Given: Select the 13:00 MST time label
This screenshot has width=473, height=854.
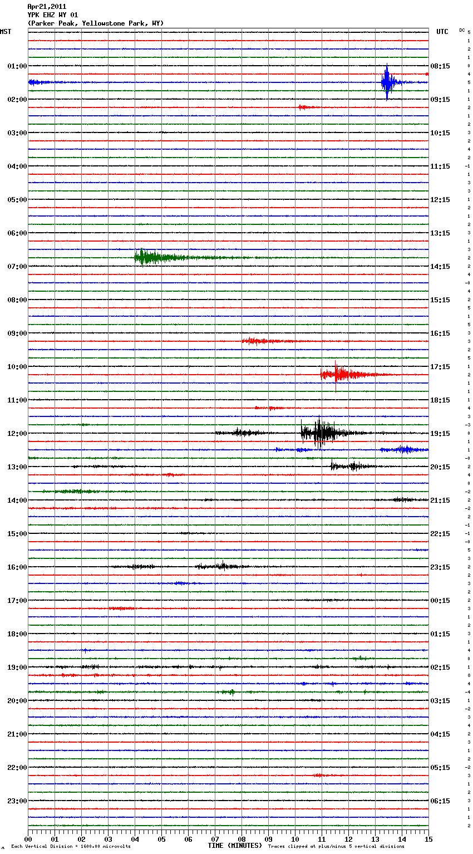Looking at the screenshot, I should pos(17,467).
